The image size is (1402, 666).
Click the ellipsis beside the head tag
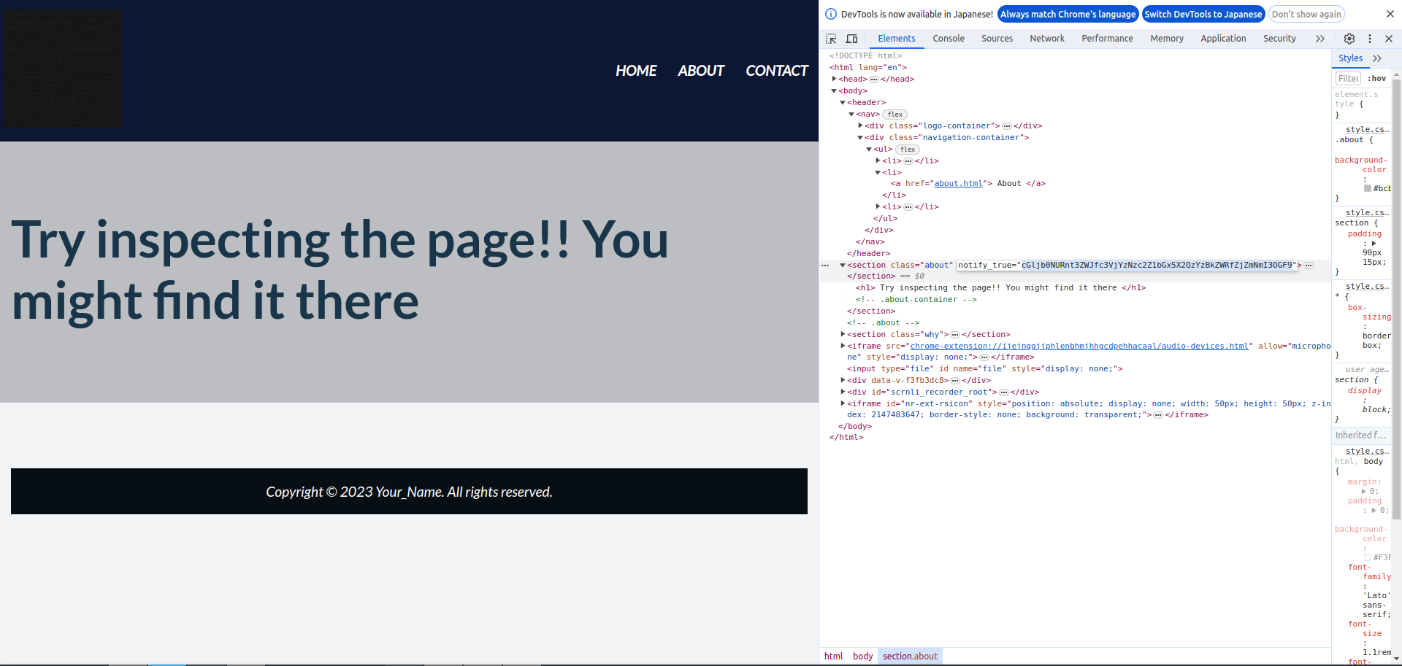tap(873, 80)
